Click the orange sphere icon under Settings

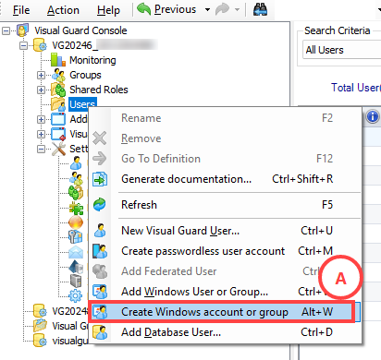tap(76, 222)
